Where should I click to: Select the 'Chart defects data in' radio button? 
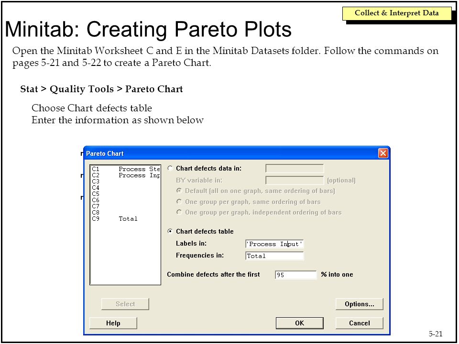170,169
